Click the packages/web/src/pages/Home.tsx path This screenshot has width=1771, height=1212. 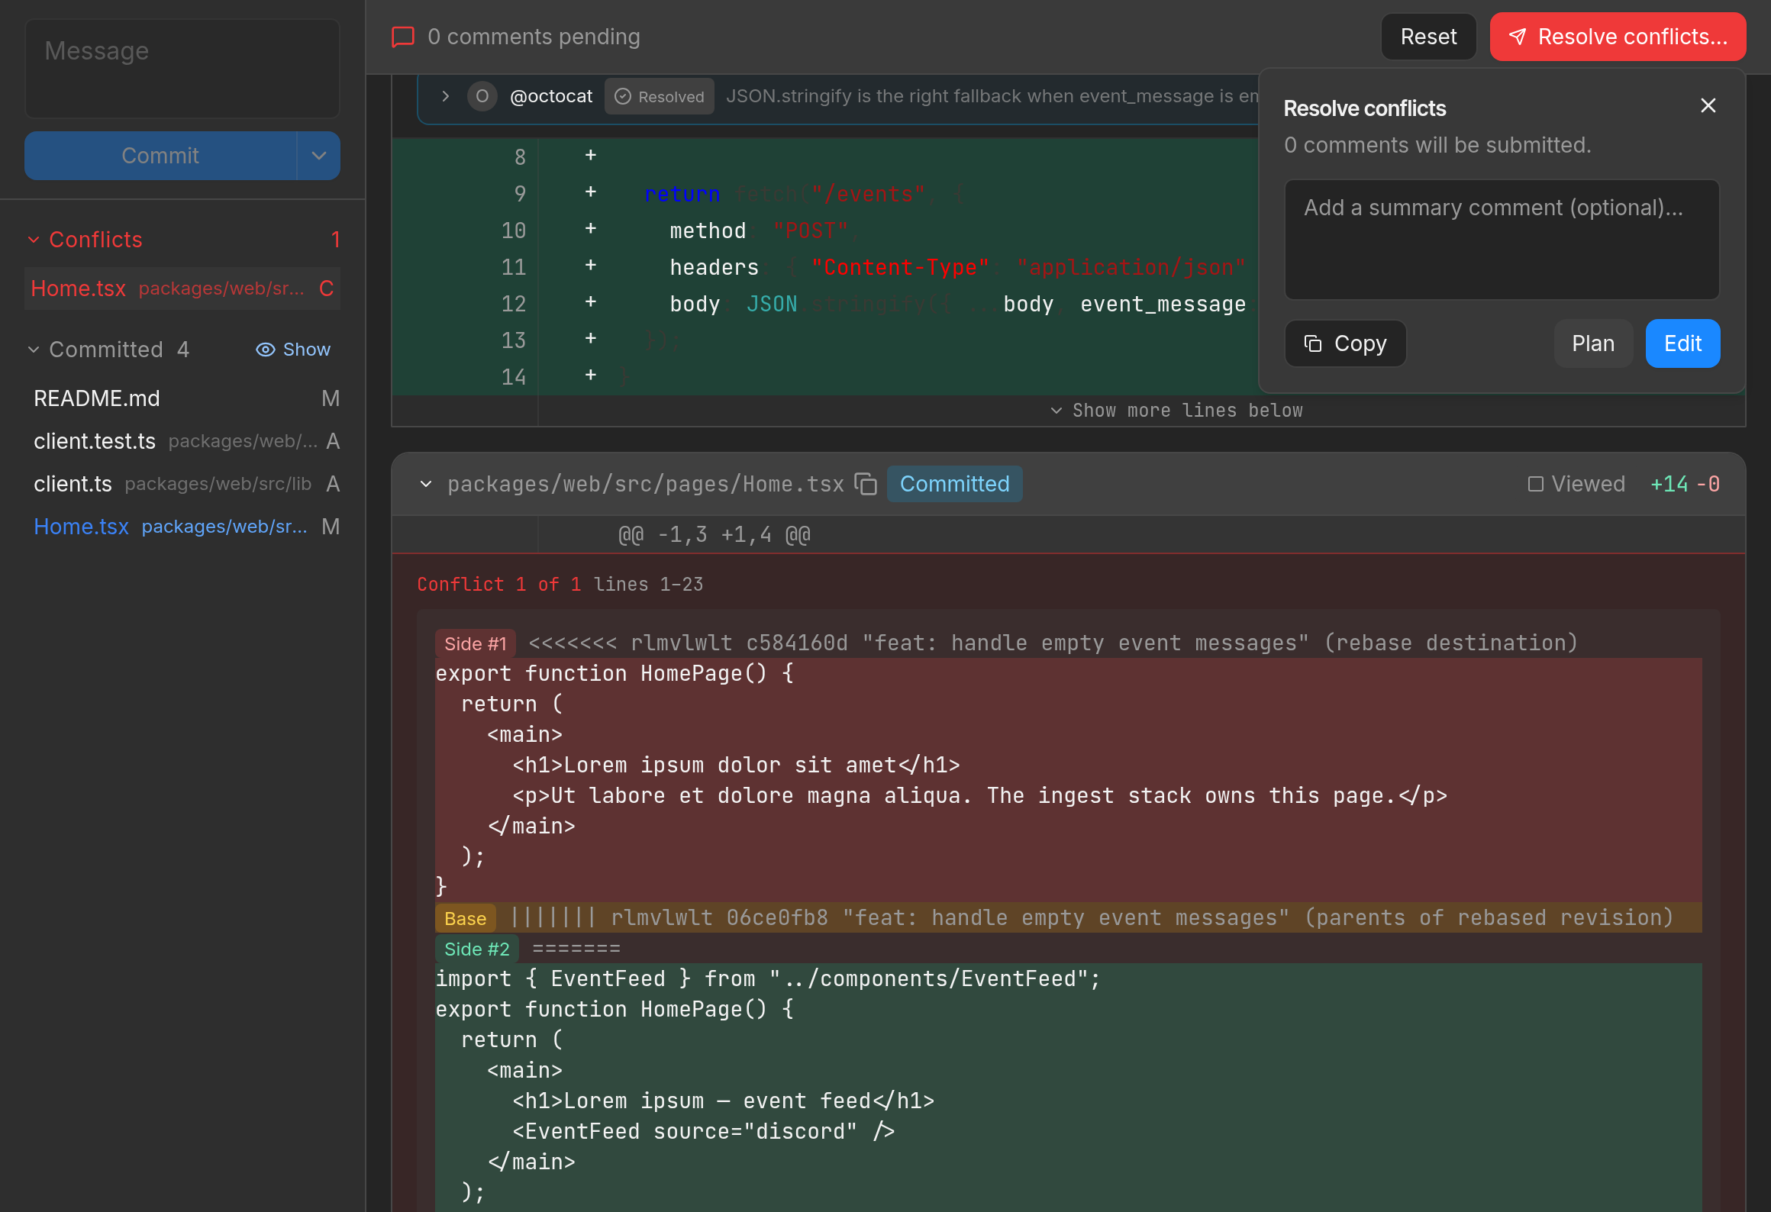pyautogui.click(x=646, y=484)
